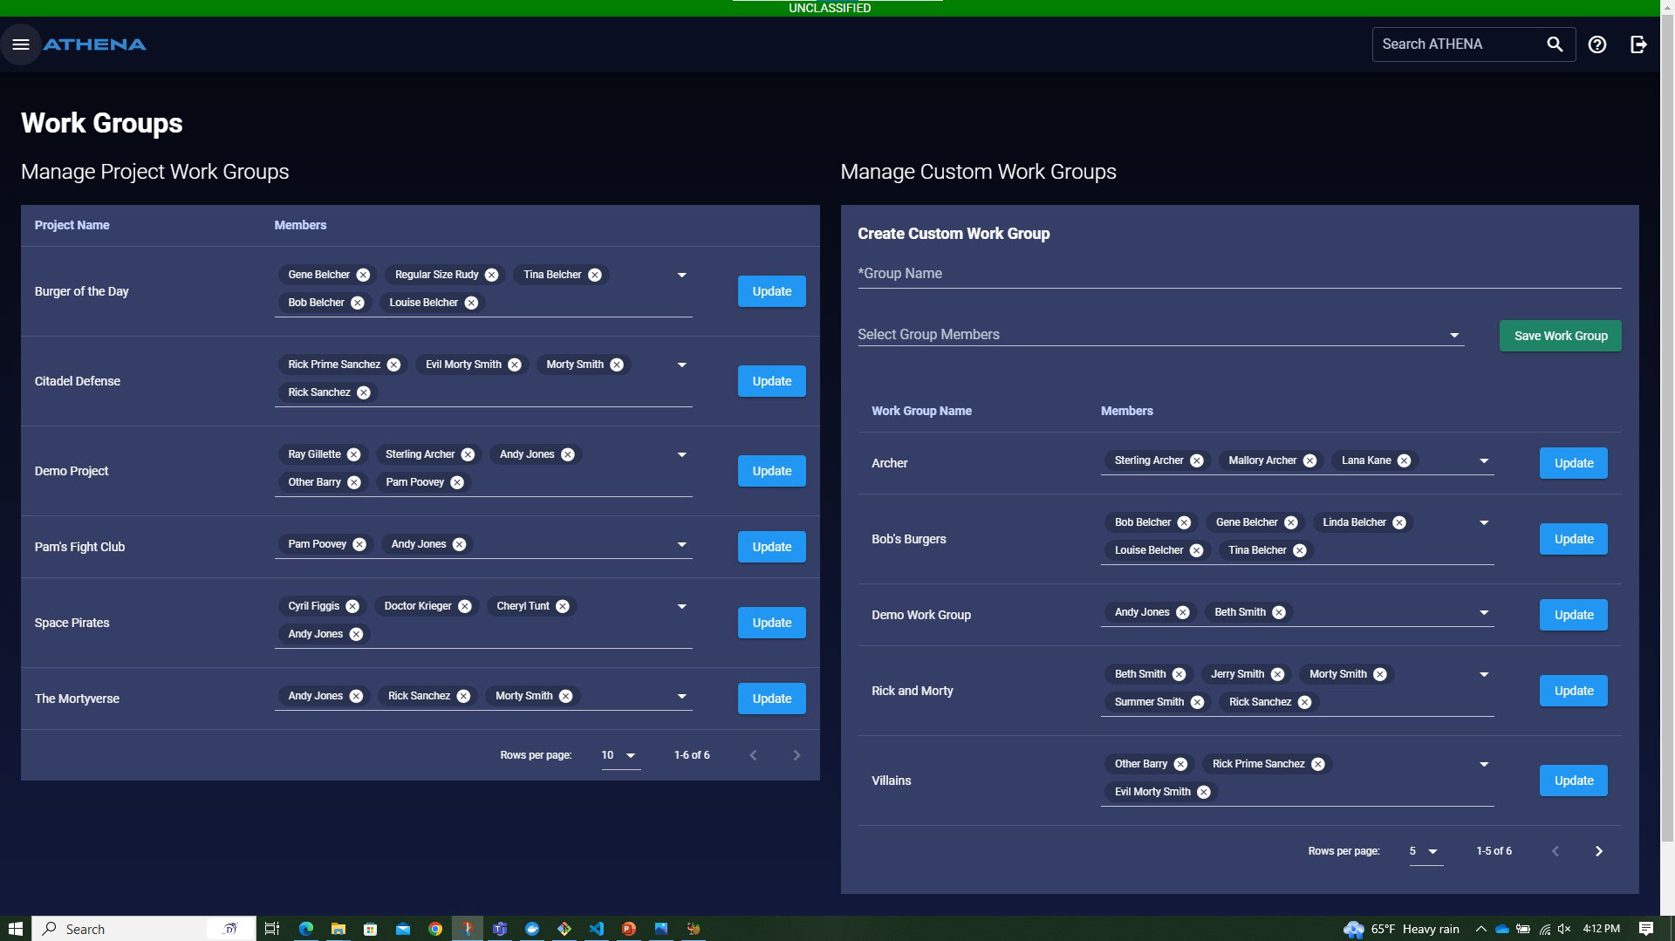Remove Beth Smith from Demo Work Group

click(1278, 612)
